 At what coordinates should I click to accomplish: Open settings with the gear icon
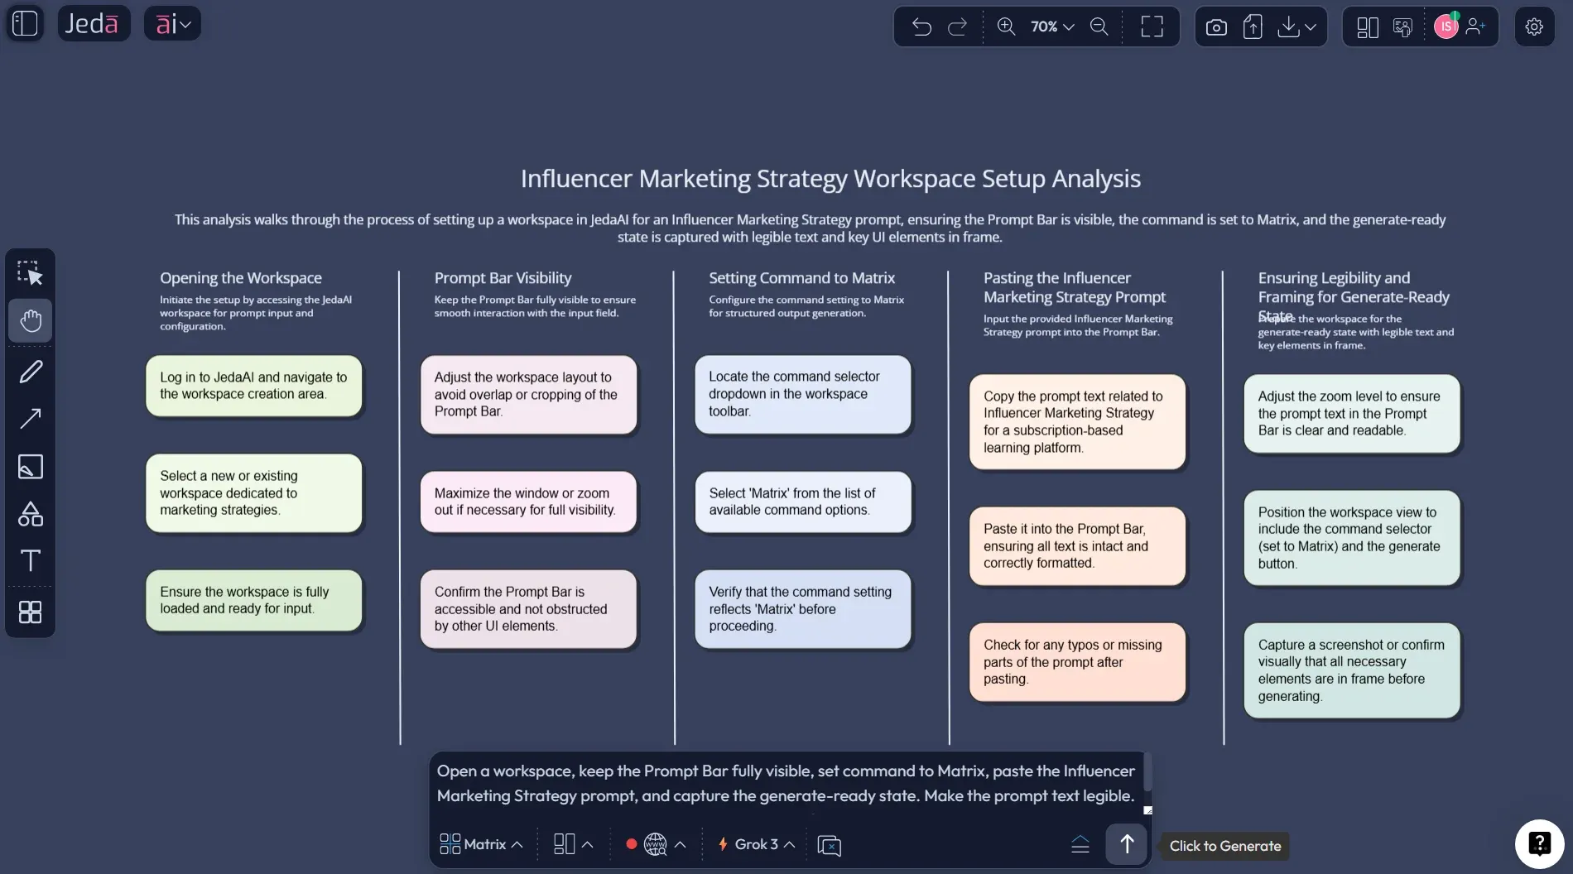pos(1534,26)
